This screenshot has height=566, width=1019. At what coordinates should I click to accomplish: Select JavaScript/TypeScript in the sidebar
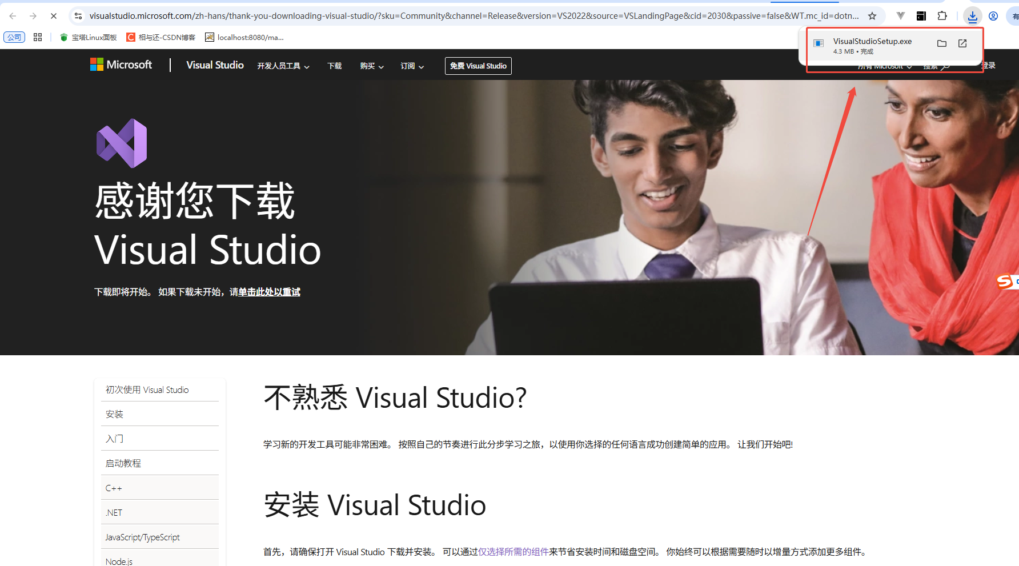click(x=159, y=537)
